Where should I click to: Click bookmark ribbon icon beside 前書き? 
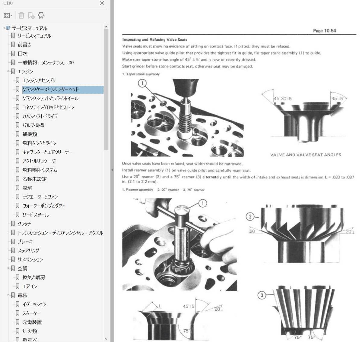point(13,45)
